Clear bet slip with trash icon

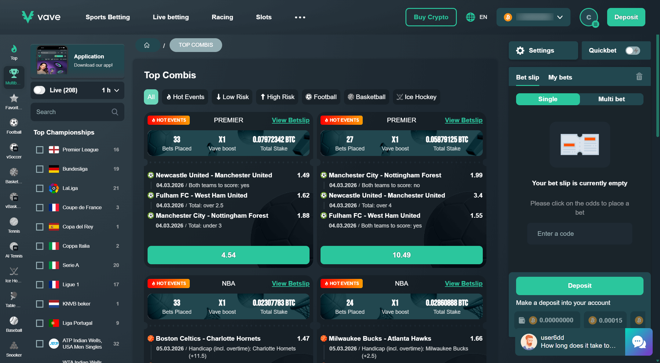pos(639,77)
